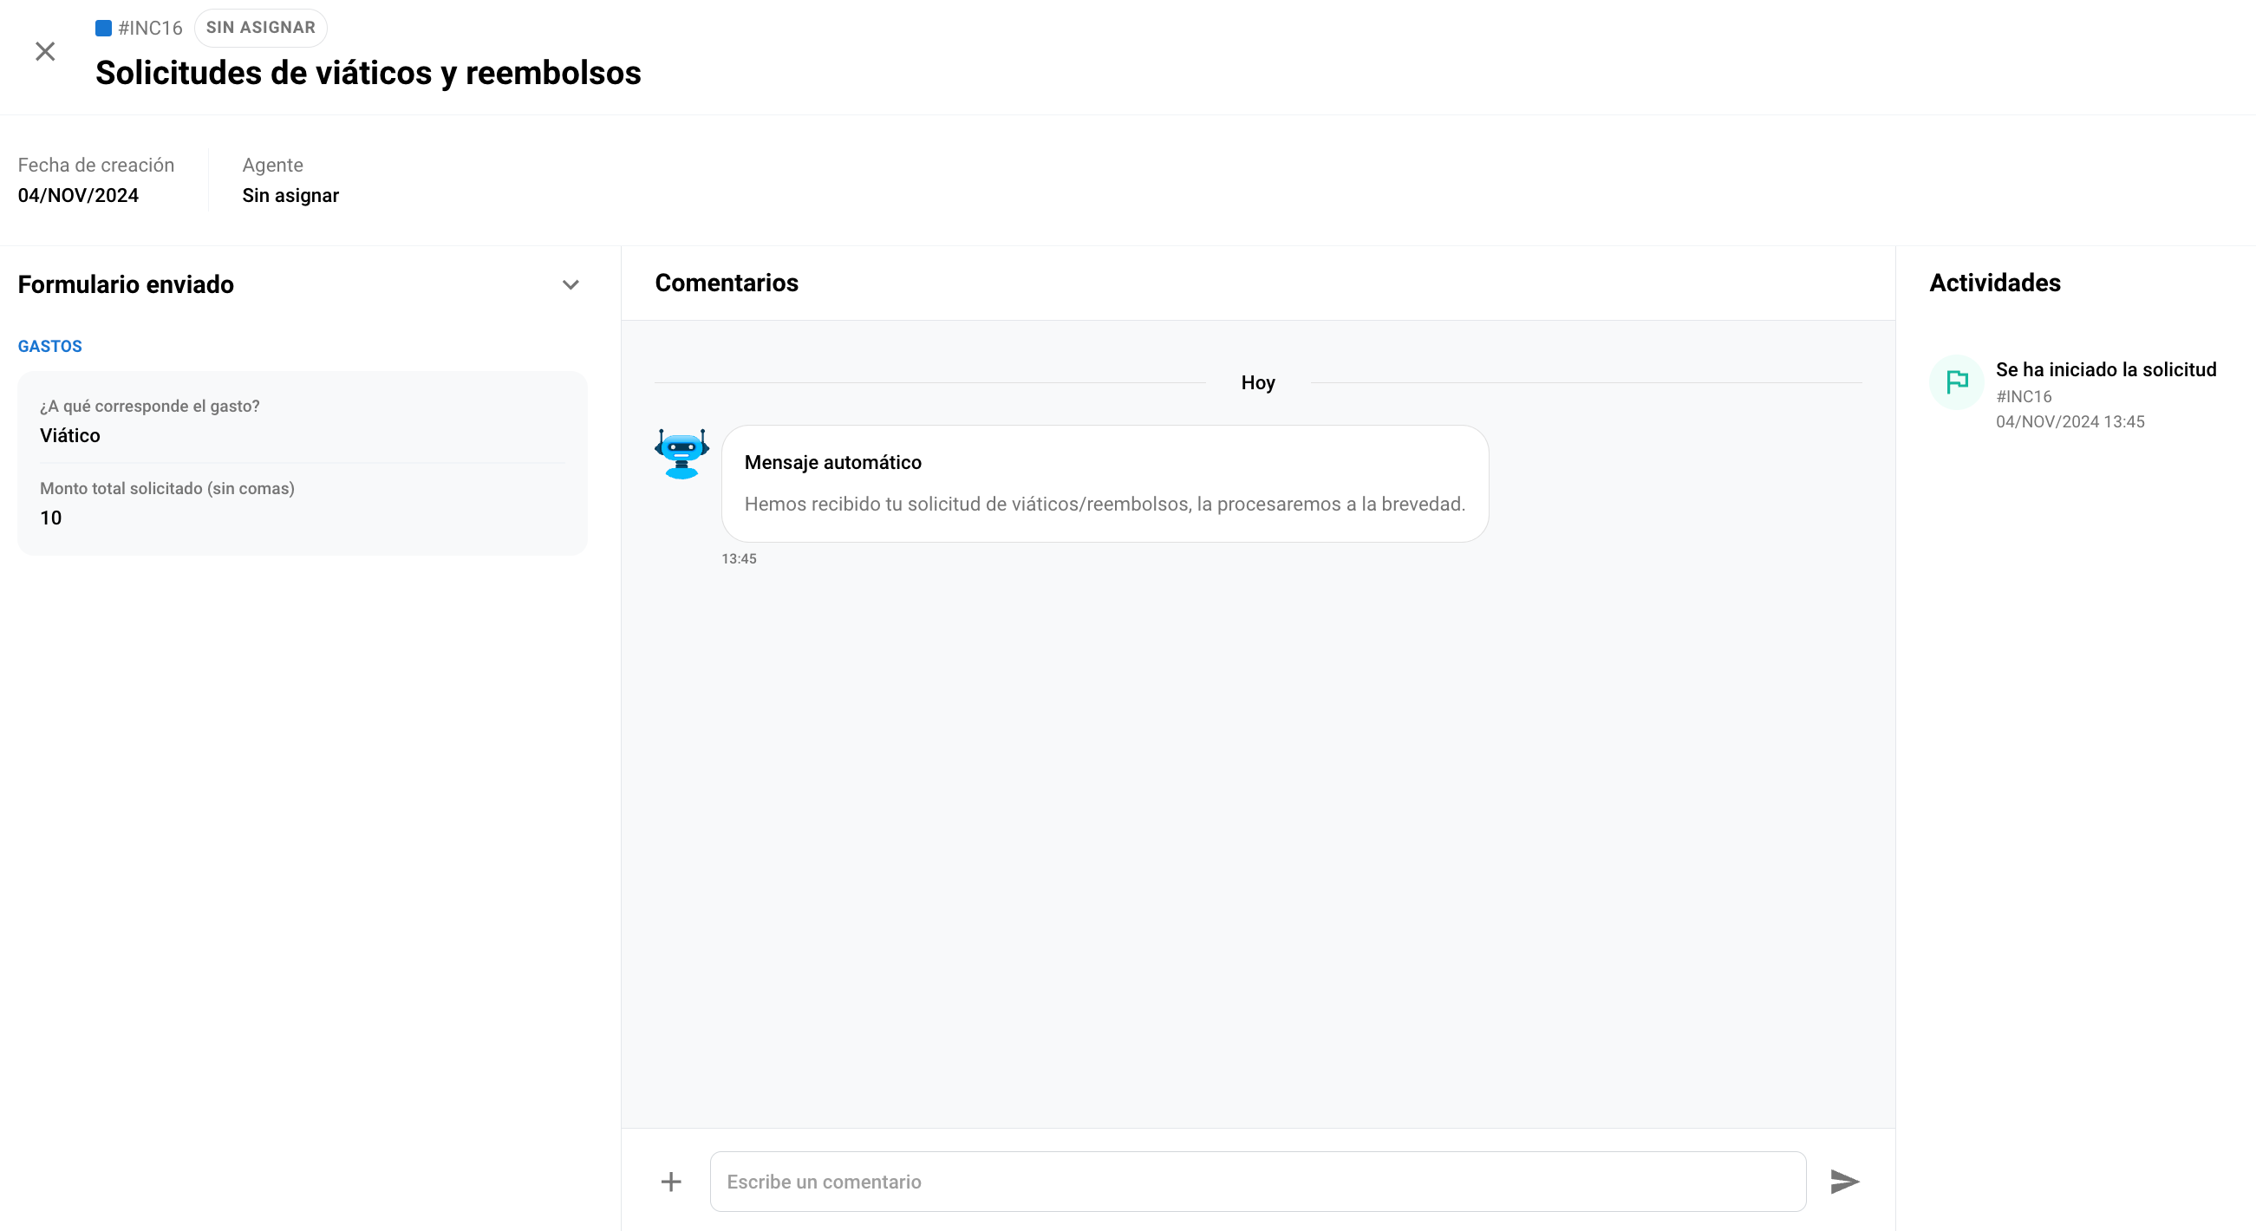
Task: Click the Se ha iniciado la solicitud entry
Action: (x=2105, y=369)
